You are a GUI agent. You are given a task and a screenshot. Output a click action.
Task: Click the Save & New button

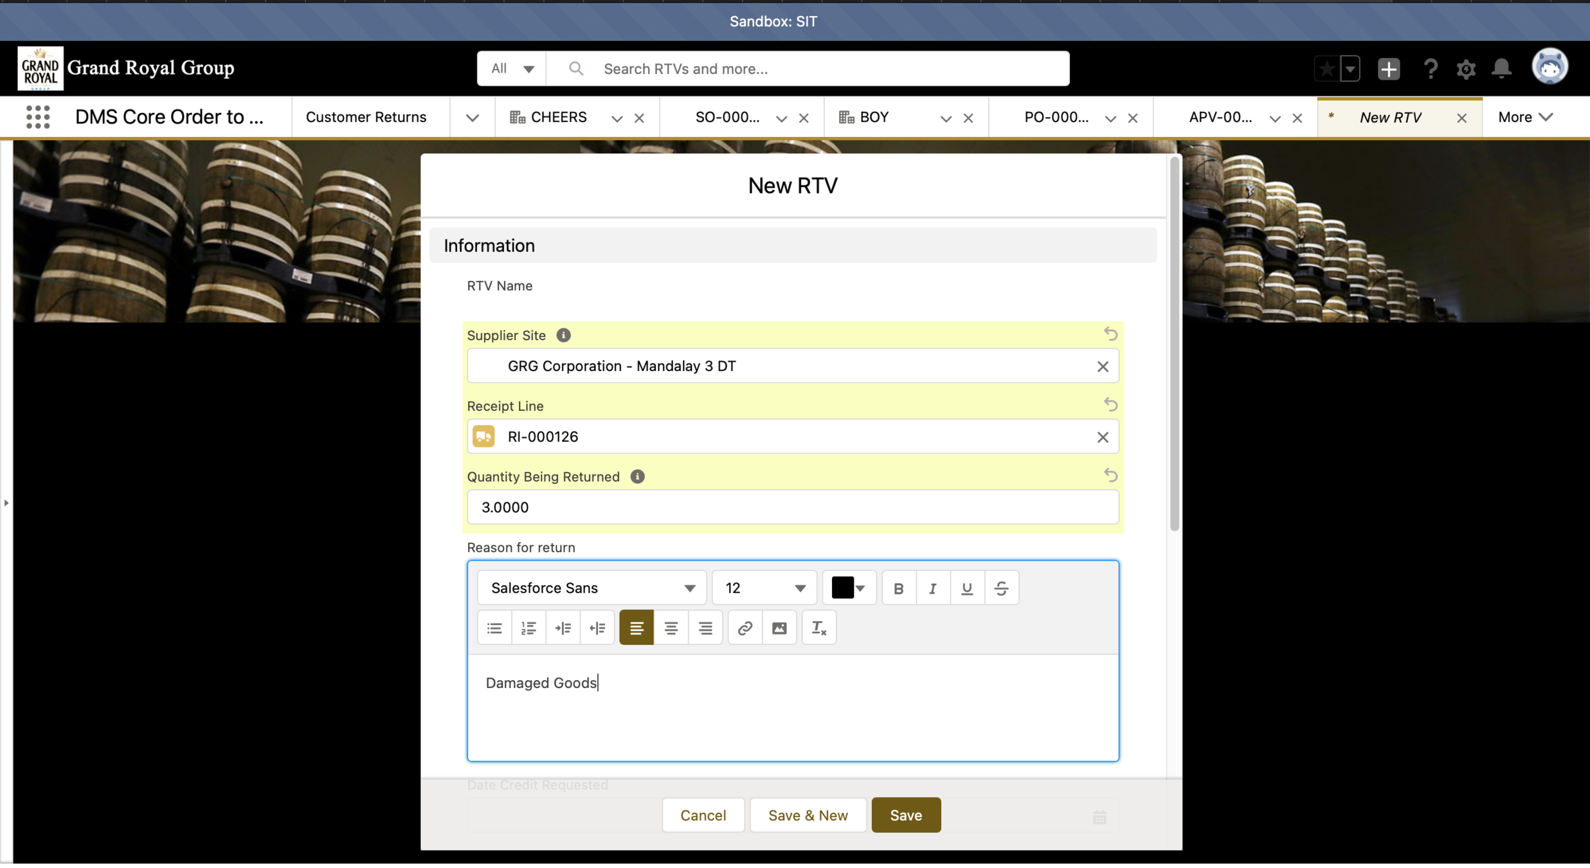pyautogui.click(x=808, y=815)
